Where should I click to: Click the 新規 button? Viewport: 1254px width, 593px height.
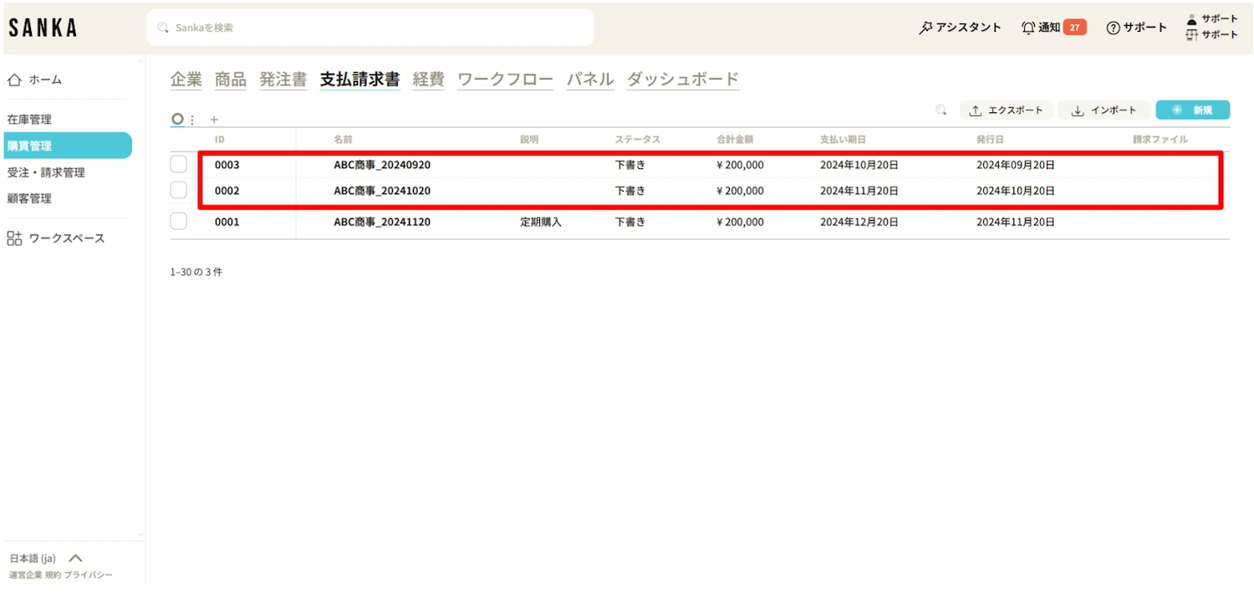(1192, 110)
